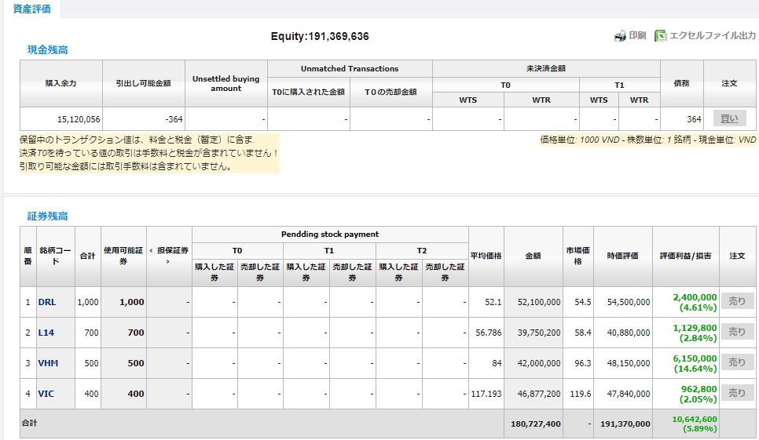Viewport: 759px width, 440px height.
Task: Click the Excel spreadsheet export icon
Action: click(660, 36)
